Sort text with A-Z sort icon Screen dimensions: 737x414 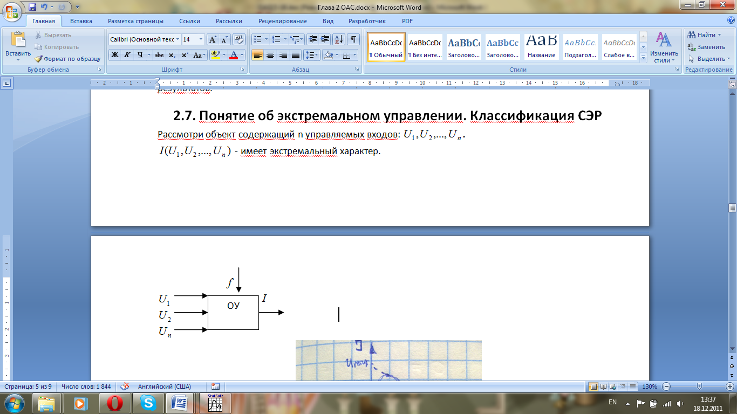(x=339, y=39)
